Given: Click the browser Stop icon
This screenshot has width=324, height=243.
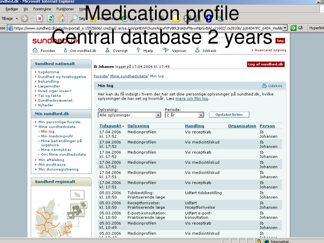Looking at the screenshot, I should pos(40,18).
